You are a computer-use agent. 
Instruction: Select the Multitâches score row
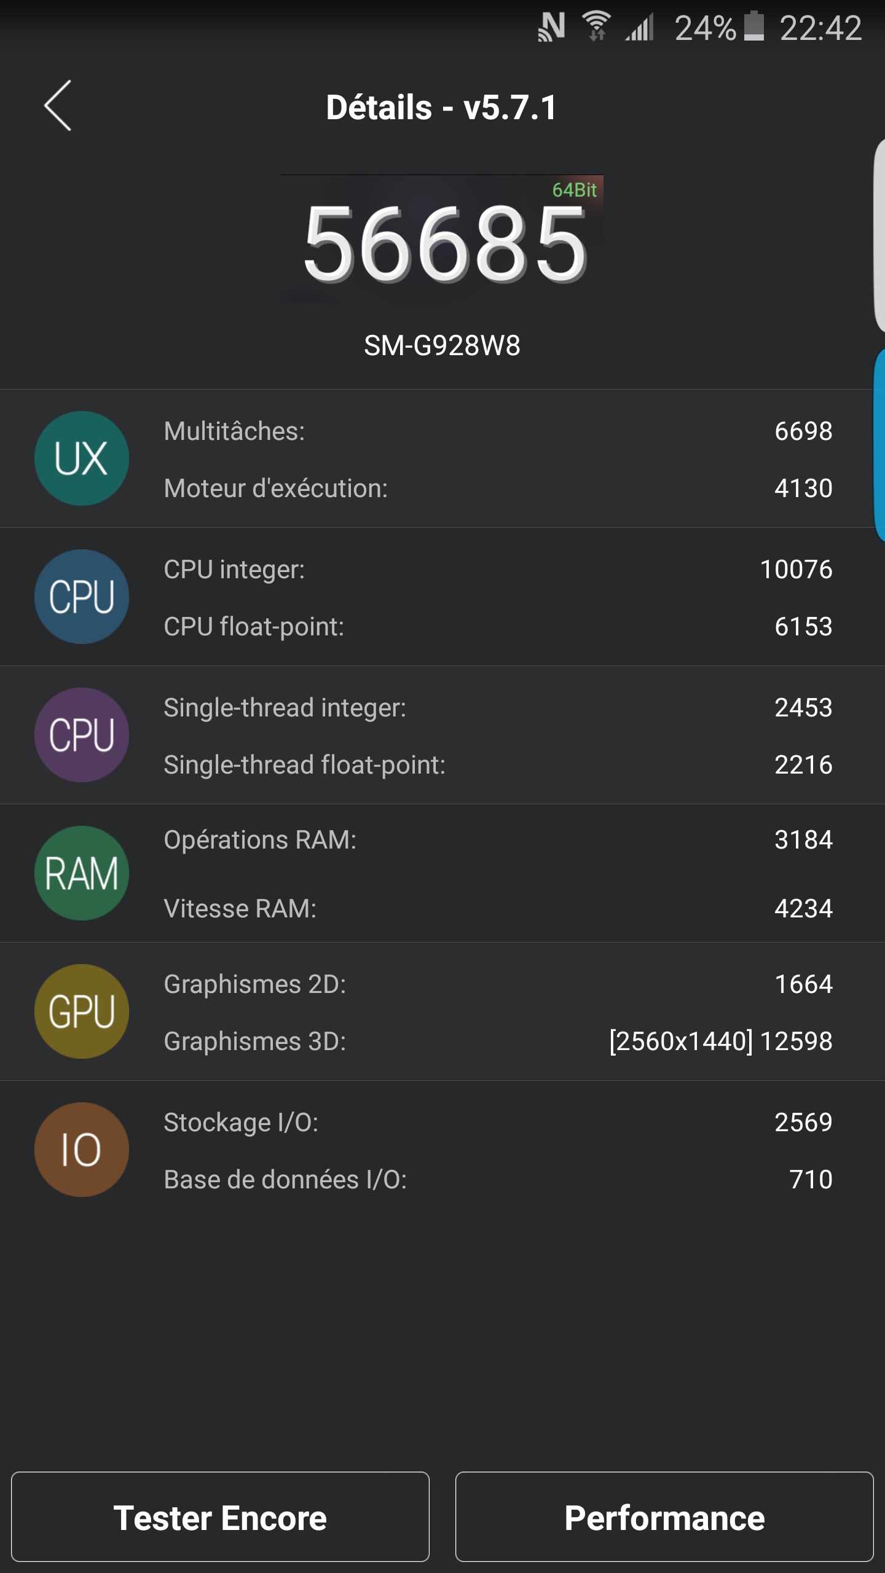tap(498, 431)
